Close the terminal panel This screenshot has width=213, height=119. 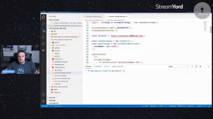pyautogui.click(x=208, y=66)
